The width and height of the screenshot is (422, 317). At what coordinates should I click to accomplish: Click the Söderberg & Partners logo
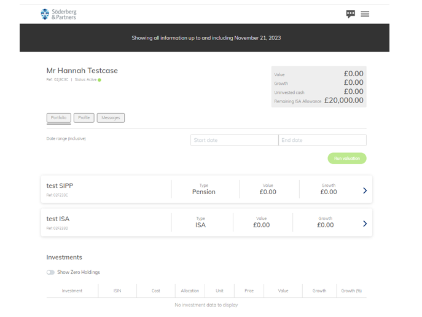tap(58, 14)
